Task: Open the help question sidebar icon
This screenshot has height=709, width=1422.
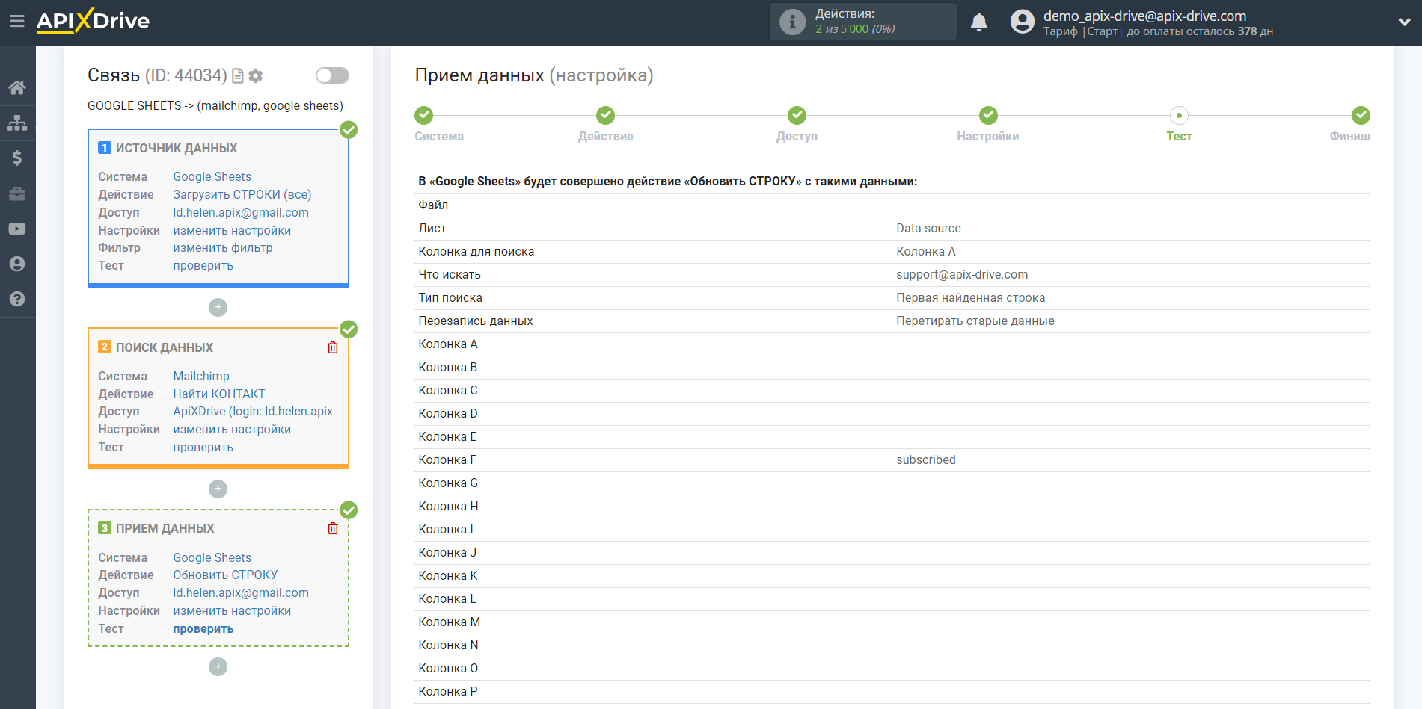Action: pos(17,299)
